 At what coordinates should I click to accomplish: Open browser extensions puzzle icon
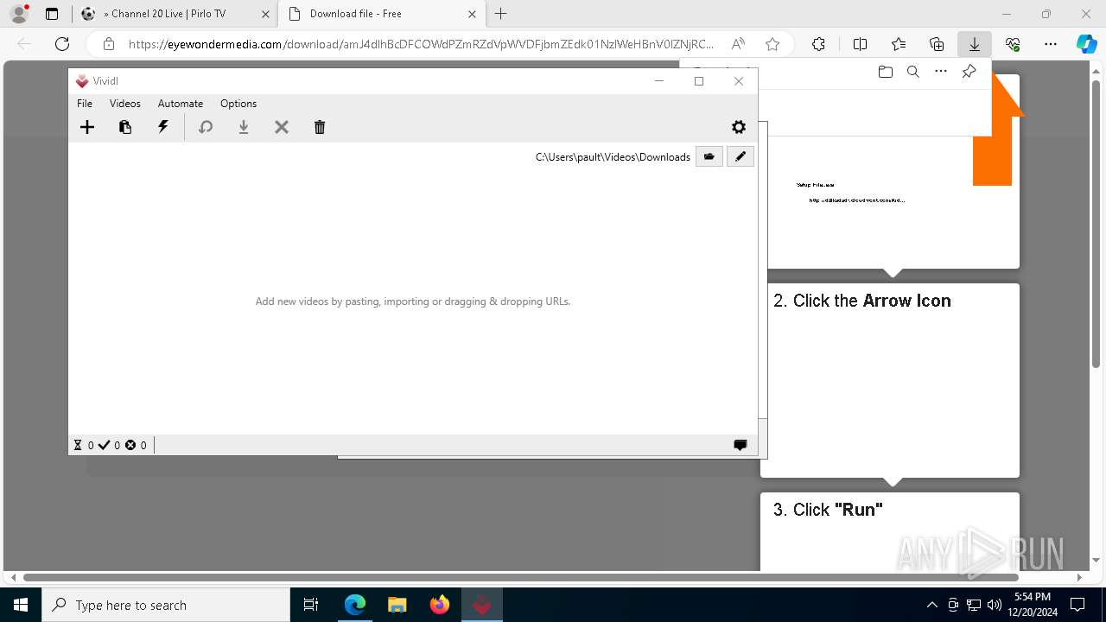[x=818, y=44]
